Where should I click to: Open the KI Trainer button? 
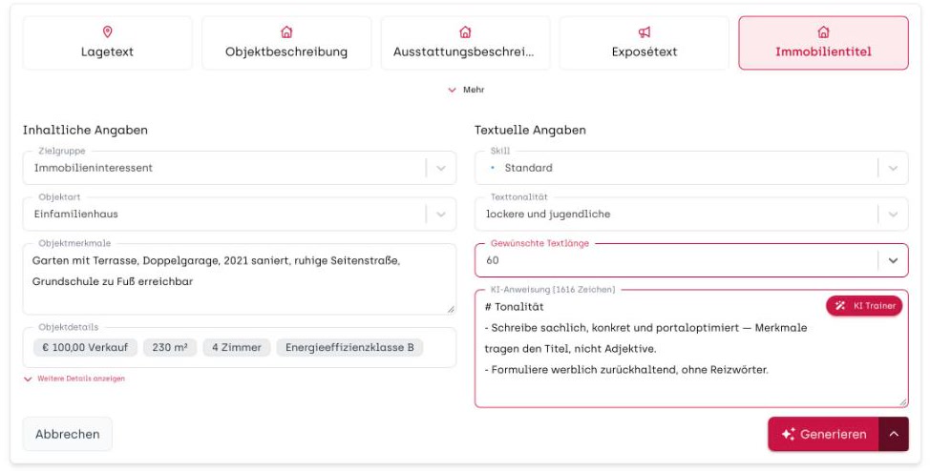point(864,306)
